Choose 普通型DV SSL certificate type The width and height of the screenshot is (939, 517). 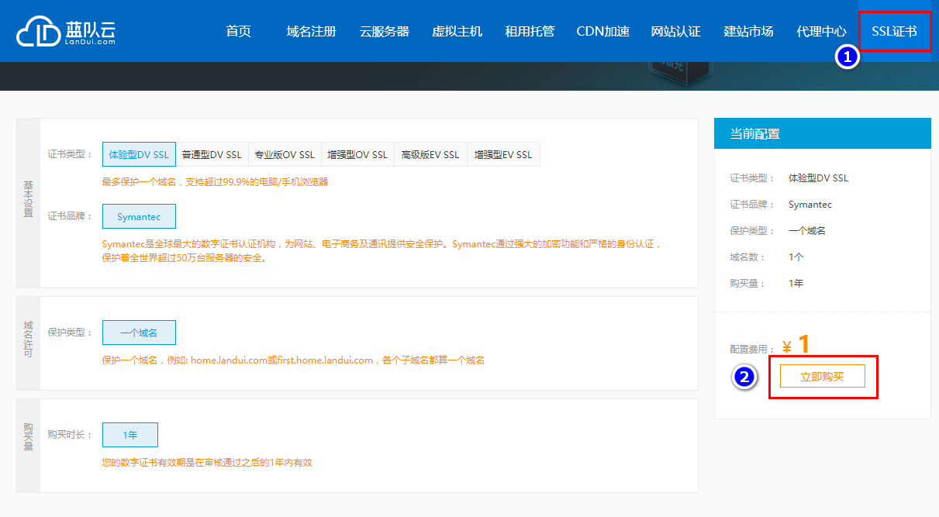(212, 154)
